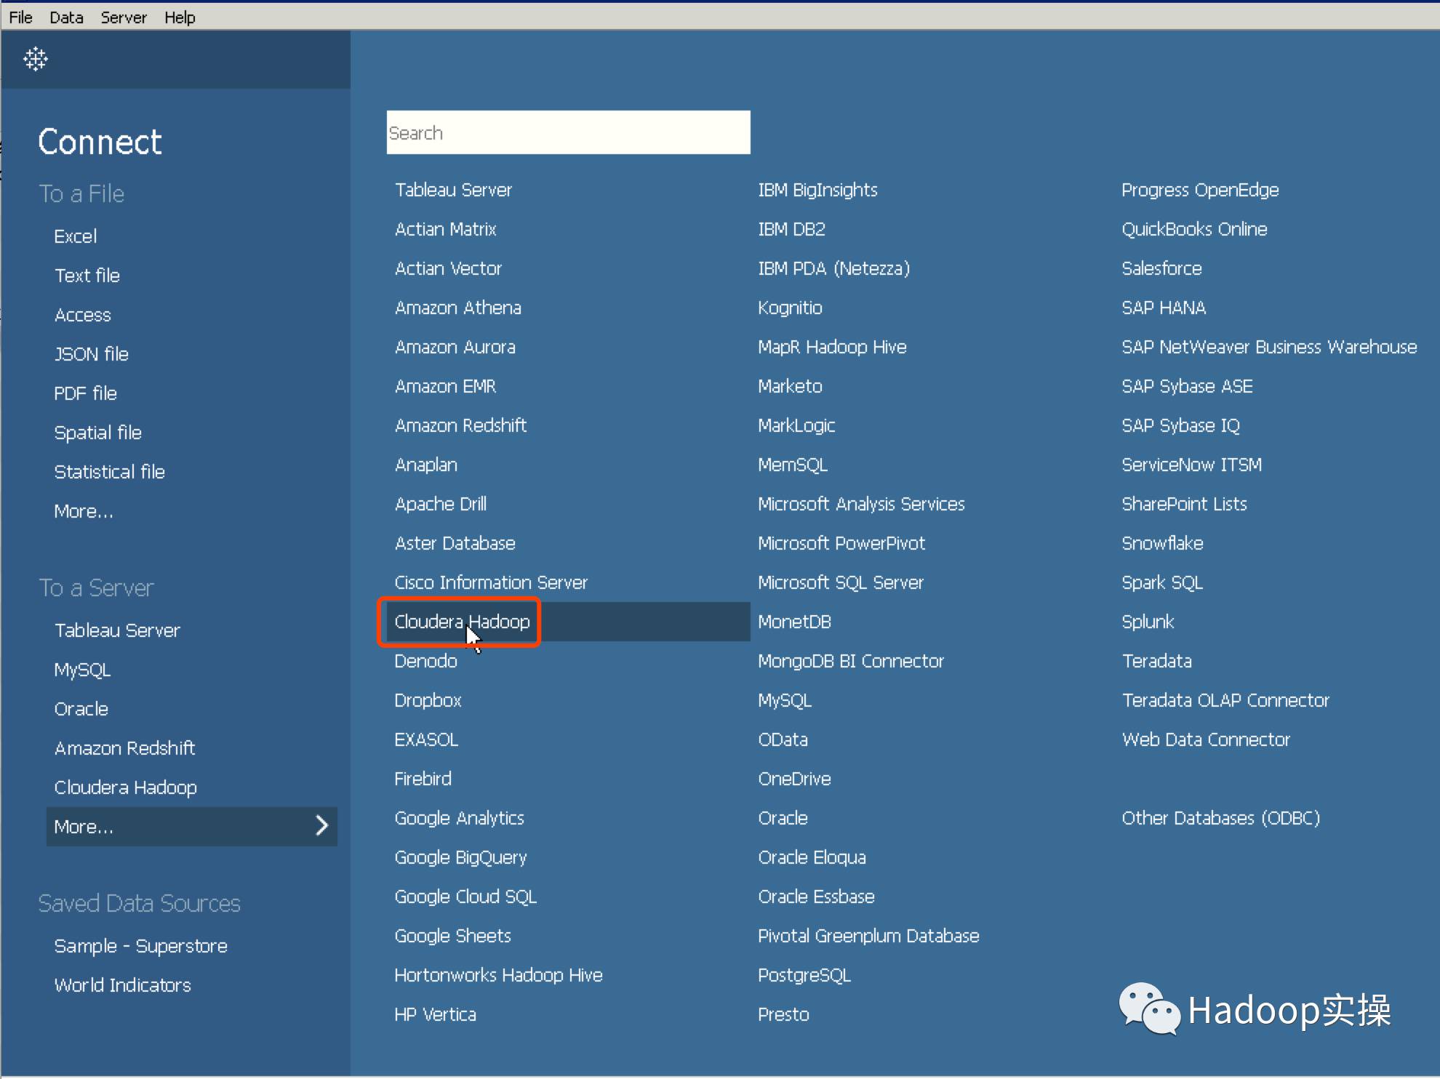
Task: Select Oracle in left sidebar
Action: (81, 709)
